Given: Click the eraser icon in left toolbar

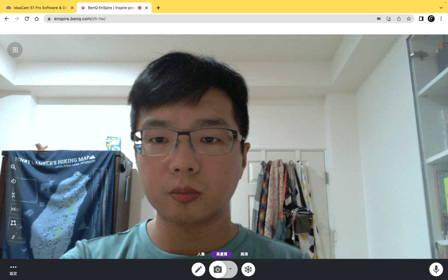Looking at the screenshot, I should point(14,237).
